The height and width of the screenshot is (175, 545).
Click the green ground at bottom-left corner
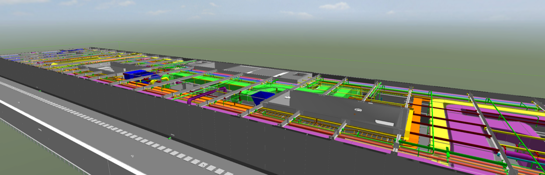17,157
